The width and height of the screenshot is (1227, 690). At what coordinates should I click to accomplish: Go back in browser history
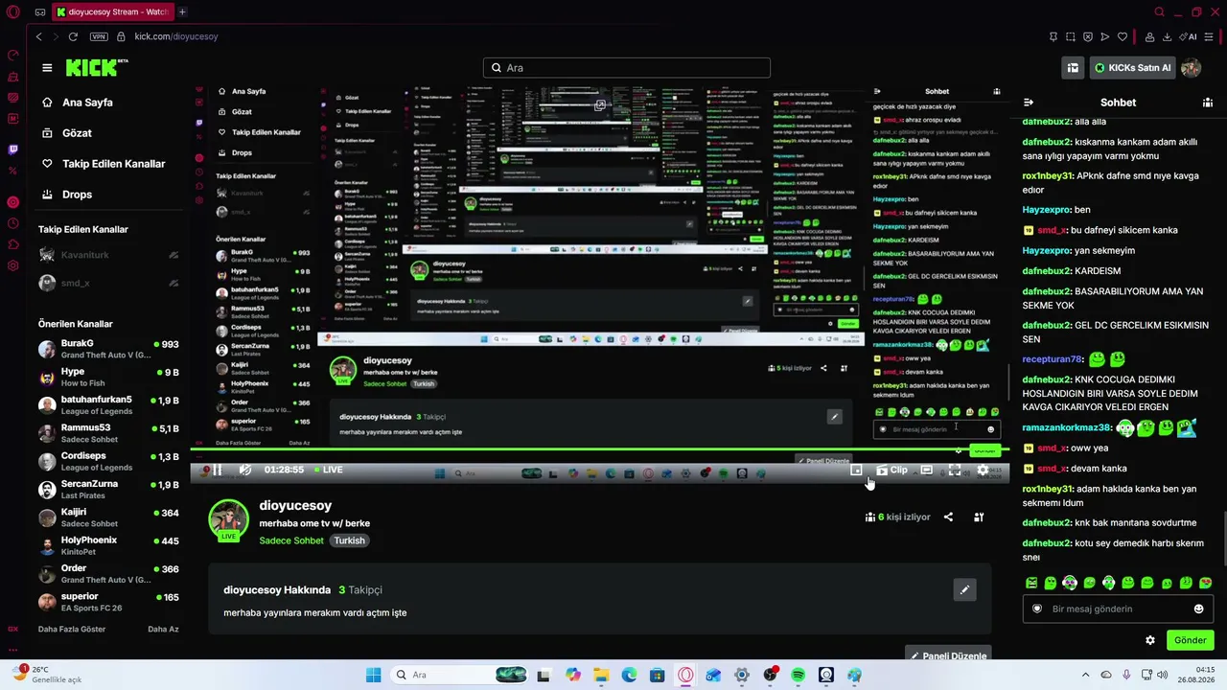click(x=38, y=36)
